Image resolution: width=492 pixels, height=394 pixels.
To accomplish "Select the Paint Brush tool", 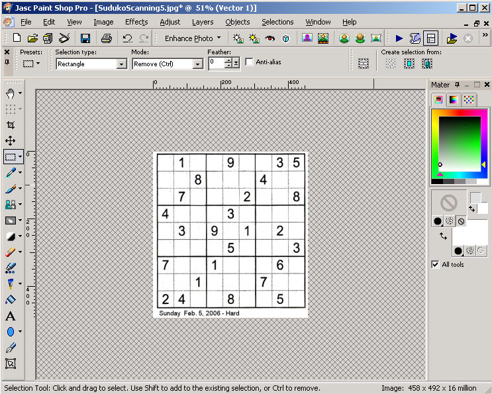I will [x=11, y=189].
